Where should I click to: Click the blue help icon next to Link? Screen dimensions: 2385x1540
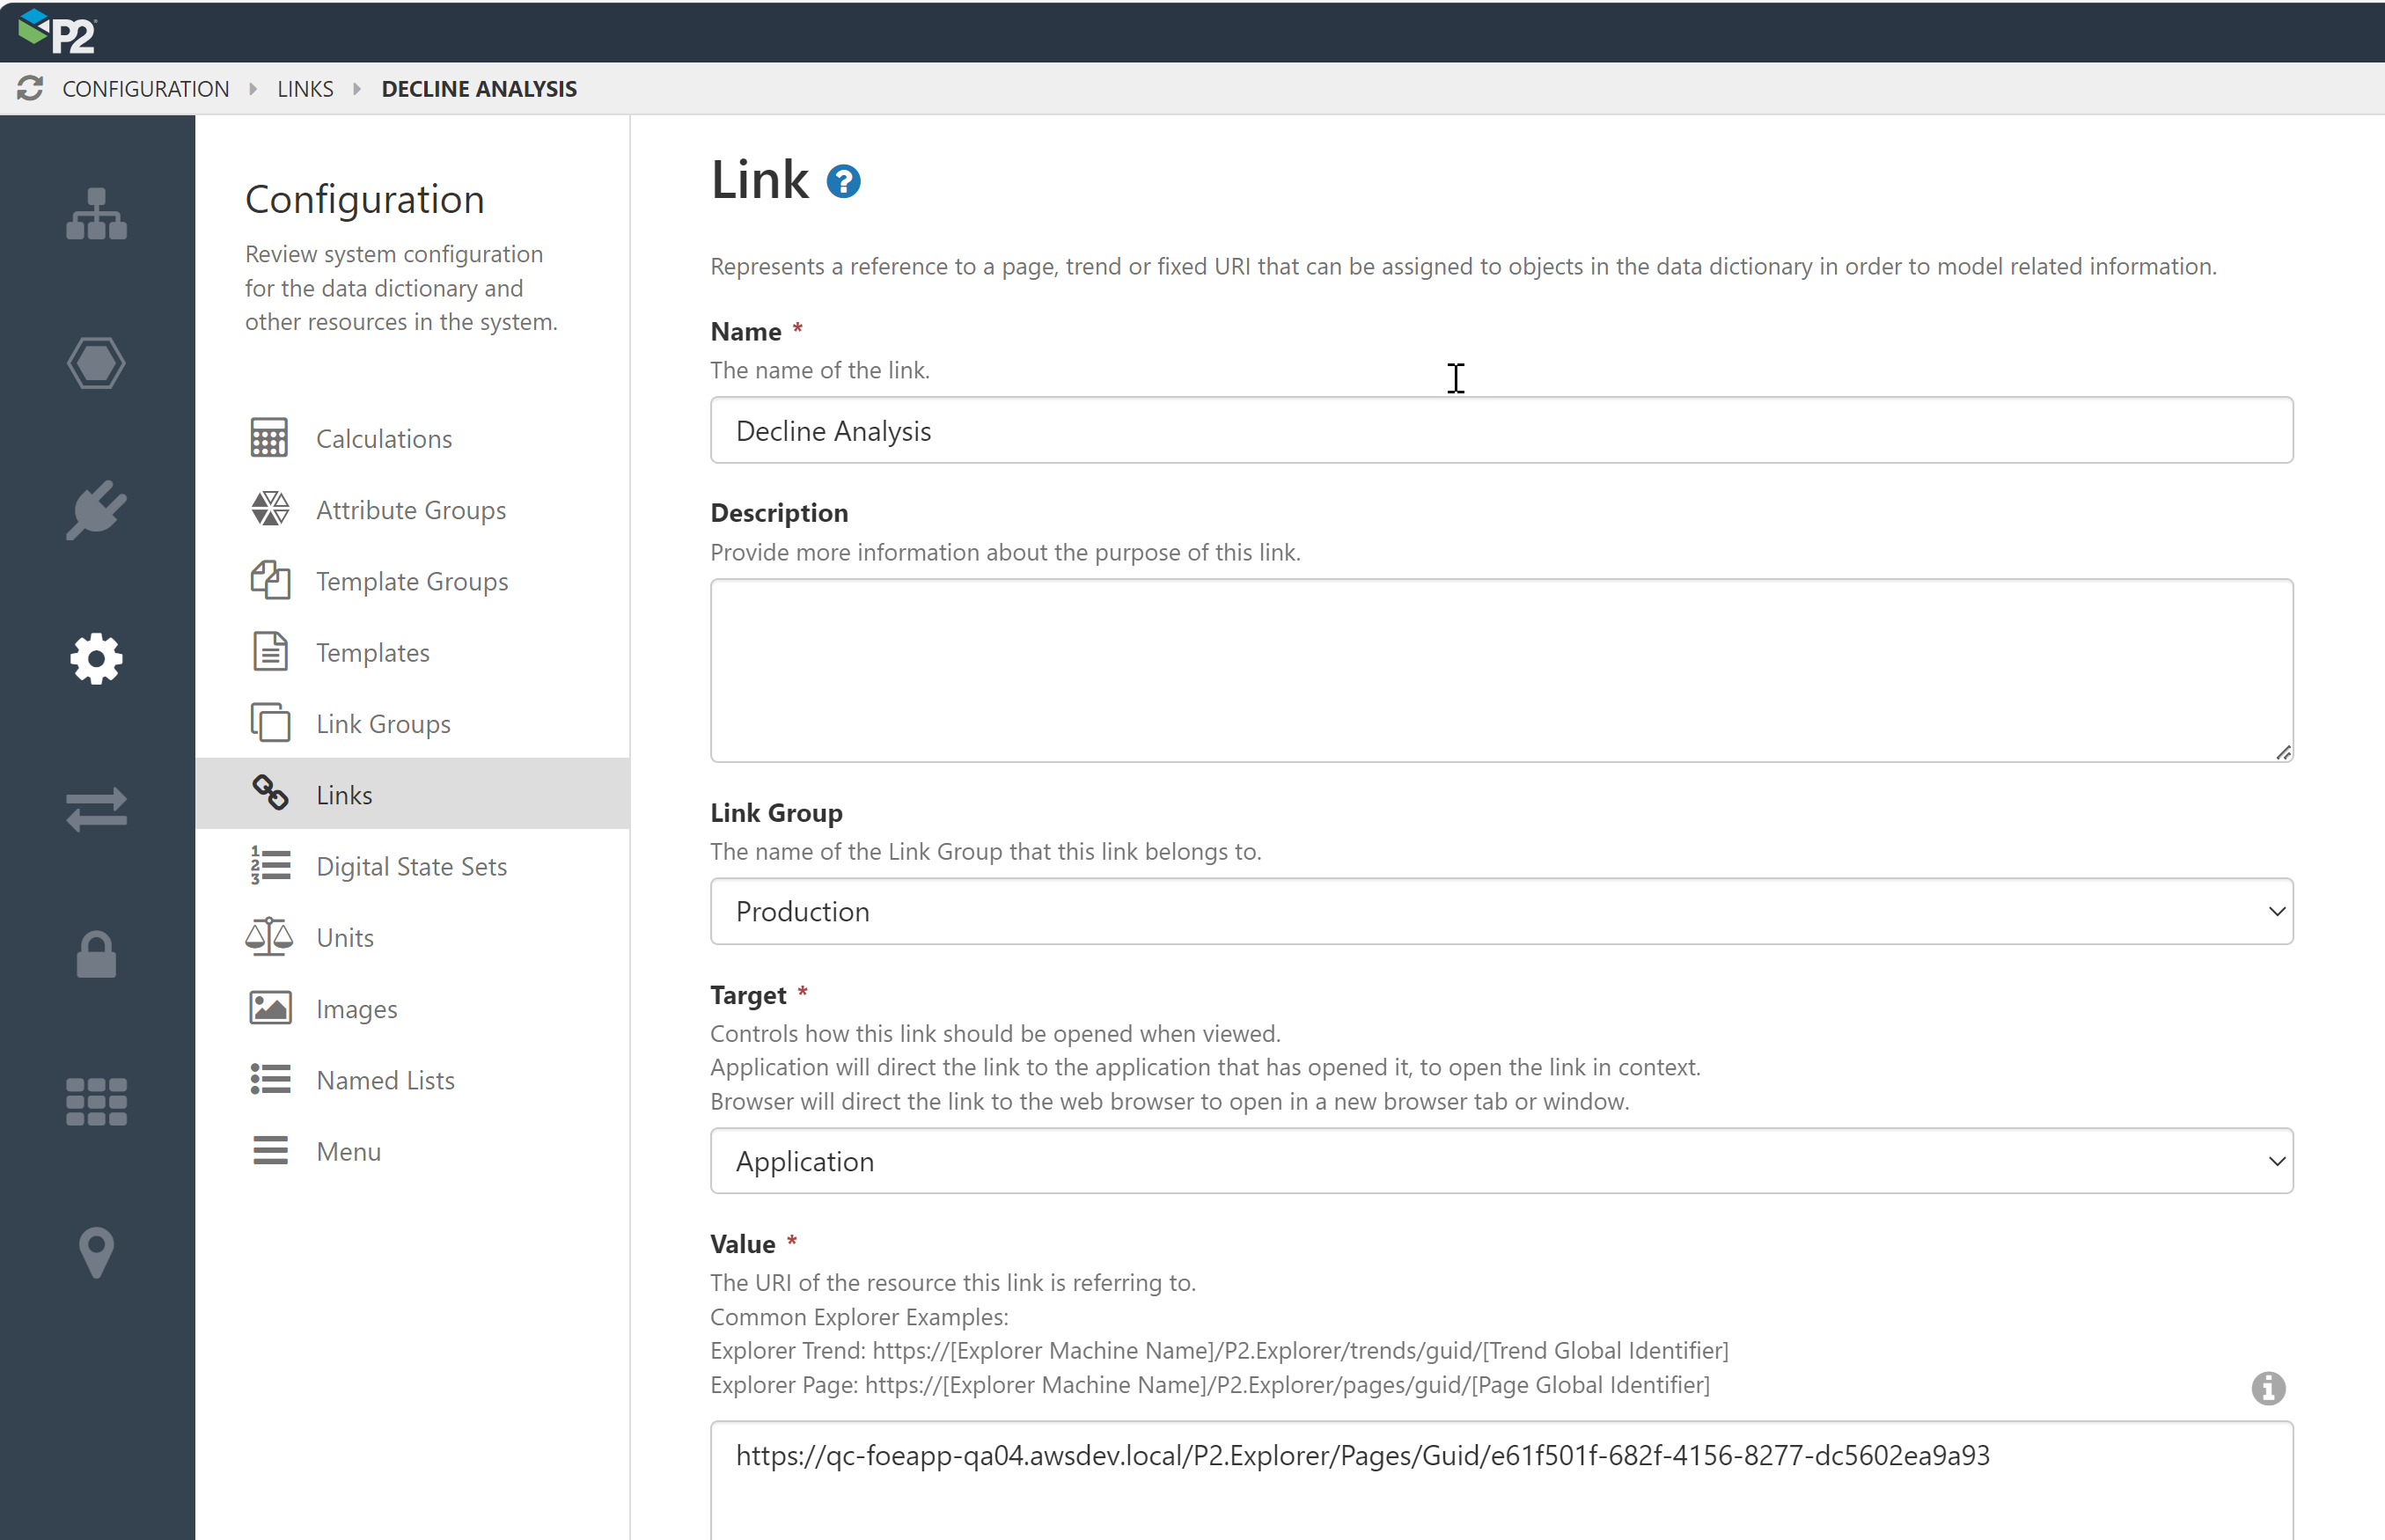click(843, 182)
